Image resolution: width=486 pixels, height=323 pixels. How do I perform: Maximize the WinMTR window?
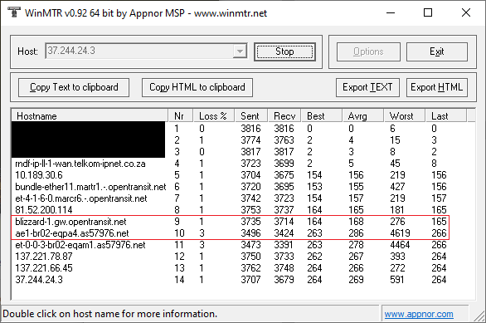click(428, 12)
